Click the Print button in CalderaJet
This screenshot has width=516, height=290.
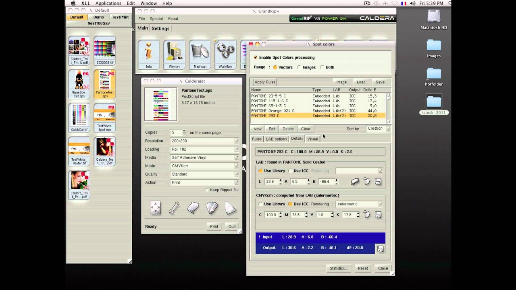[x=214, y=226]
